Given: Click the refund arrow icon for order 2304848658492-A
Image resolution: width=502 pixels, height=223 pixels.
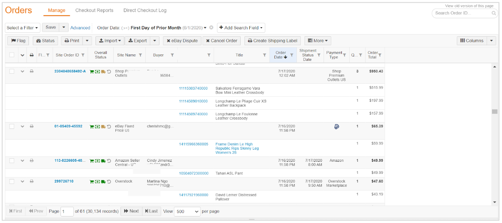Looking at the screenshot, I should click(109, 72).
